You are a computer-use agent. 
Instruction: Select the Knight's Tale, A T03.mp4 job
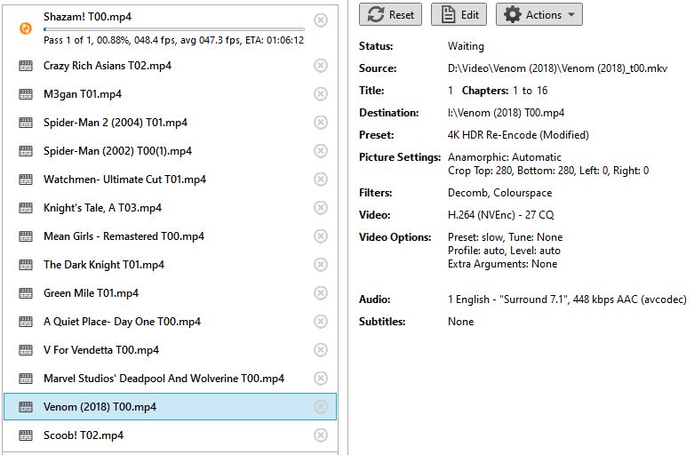click(x=171, y=208)
